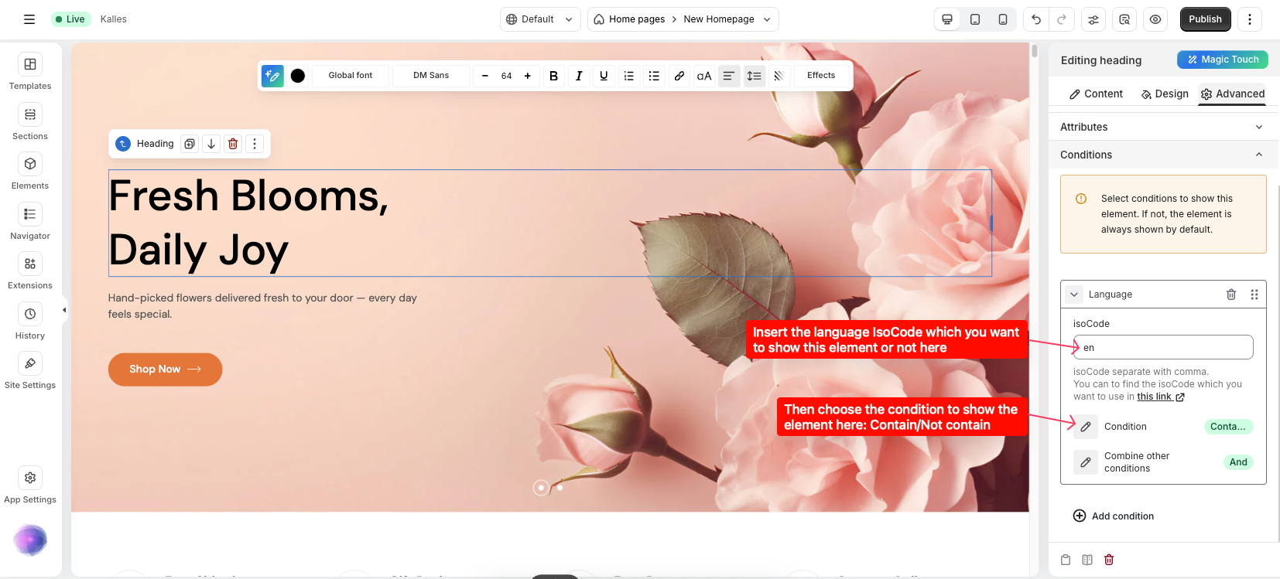Open the black text color swatch
The height and width of the screenshot is (579, 1280).
298,76
